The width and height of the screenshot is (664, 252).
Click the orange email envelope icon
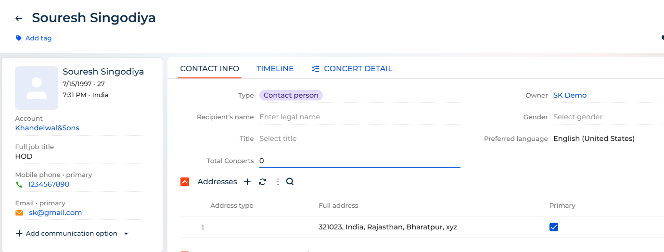19,213
